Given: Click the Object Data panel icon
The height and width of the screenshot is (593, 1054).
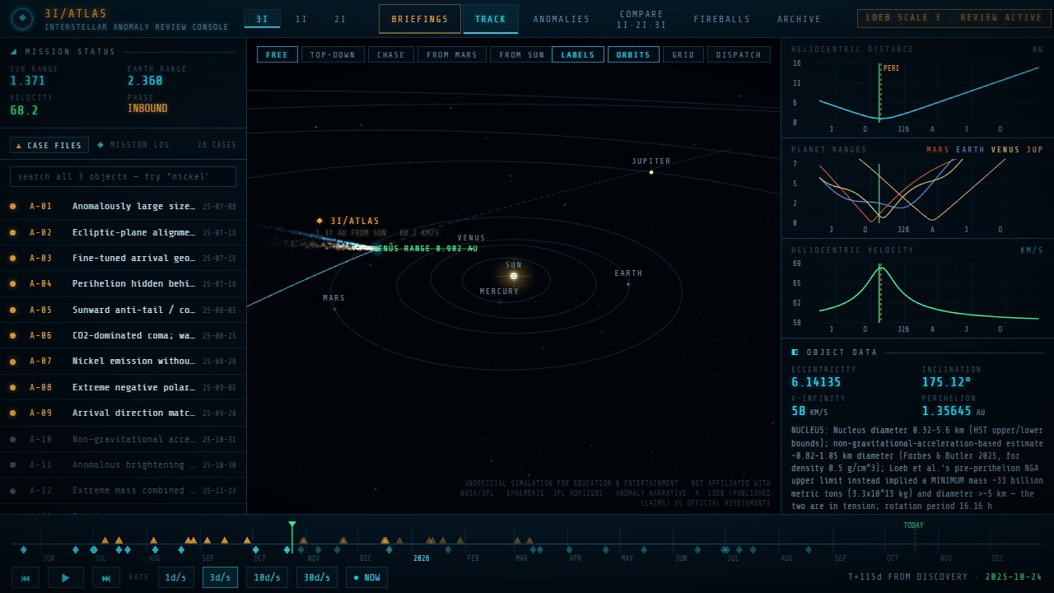Looking at the screenshot, I should (x=795, y=353).
